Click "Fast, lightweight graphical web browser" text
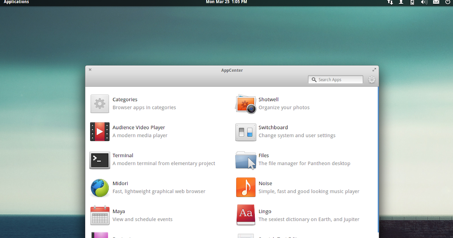This screenshot has width=453, height=238. pos(159,192)
